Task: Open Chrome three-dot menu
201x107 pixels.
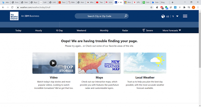Action: [x=198, y=7]
